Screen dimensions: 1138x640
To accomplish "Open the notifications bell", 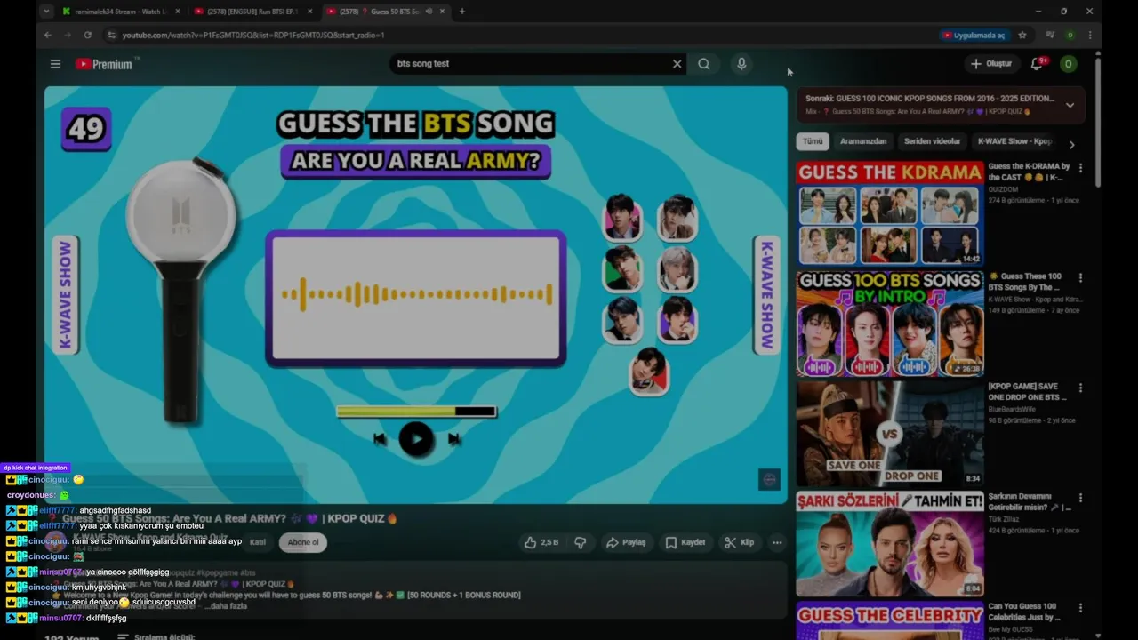I will [x=1037, y=64].
